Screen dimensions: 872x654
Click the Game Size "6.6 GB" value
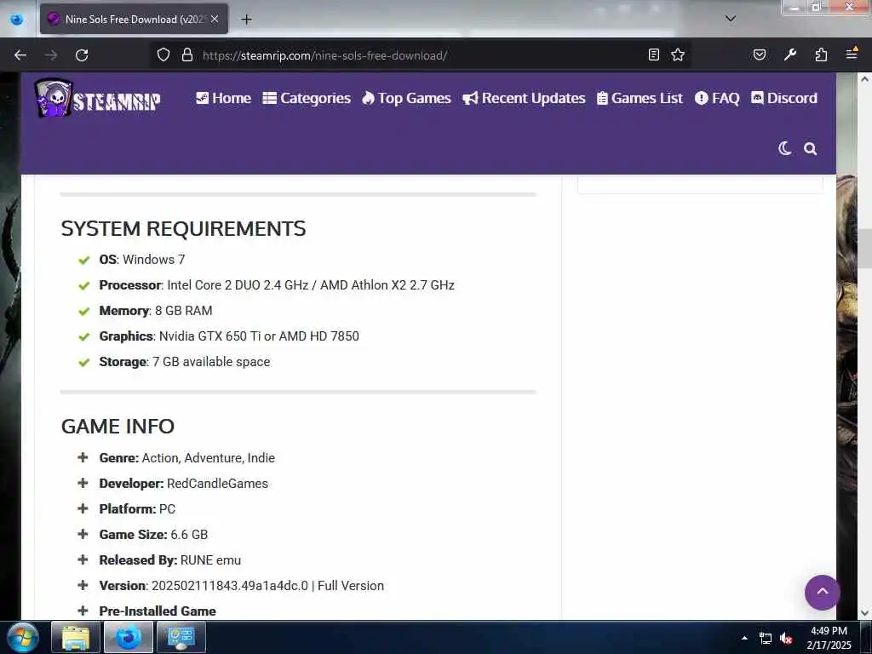189,535
